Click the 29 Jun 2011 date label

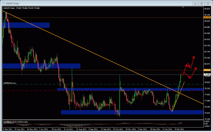click(57, 129)
